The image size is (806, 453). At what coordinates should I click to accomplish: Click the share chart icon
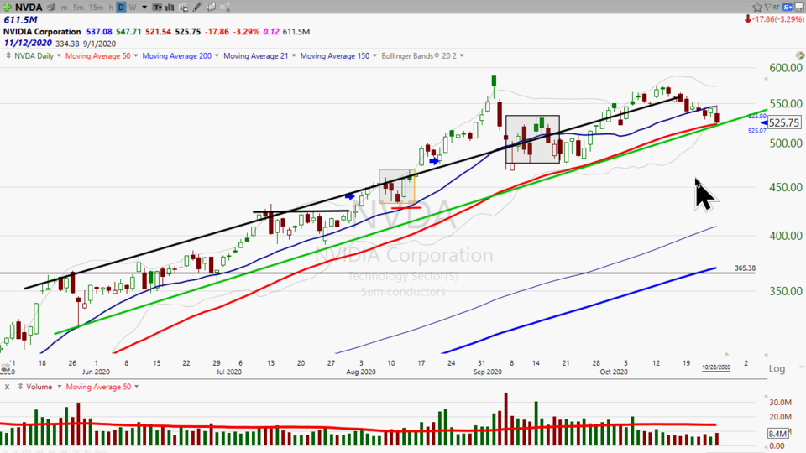225,8
